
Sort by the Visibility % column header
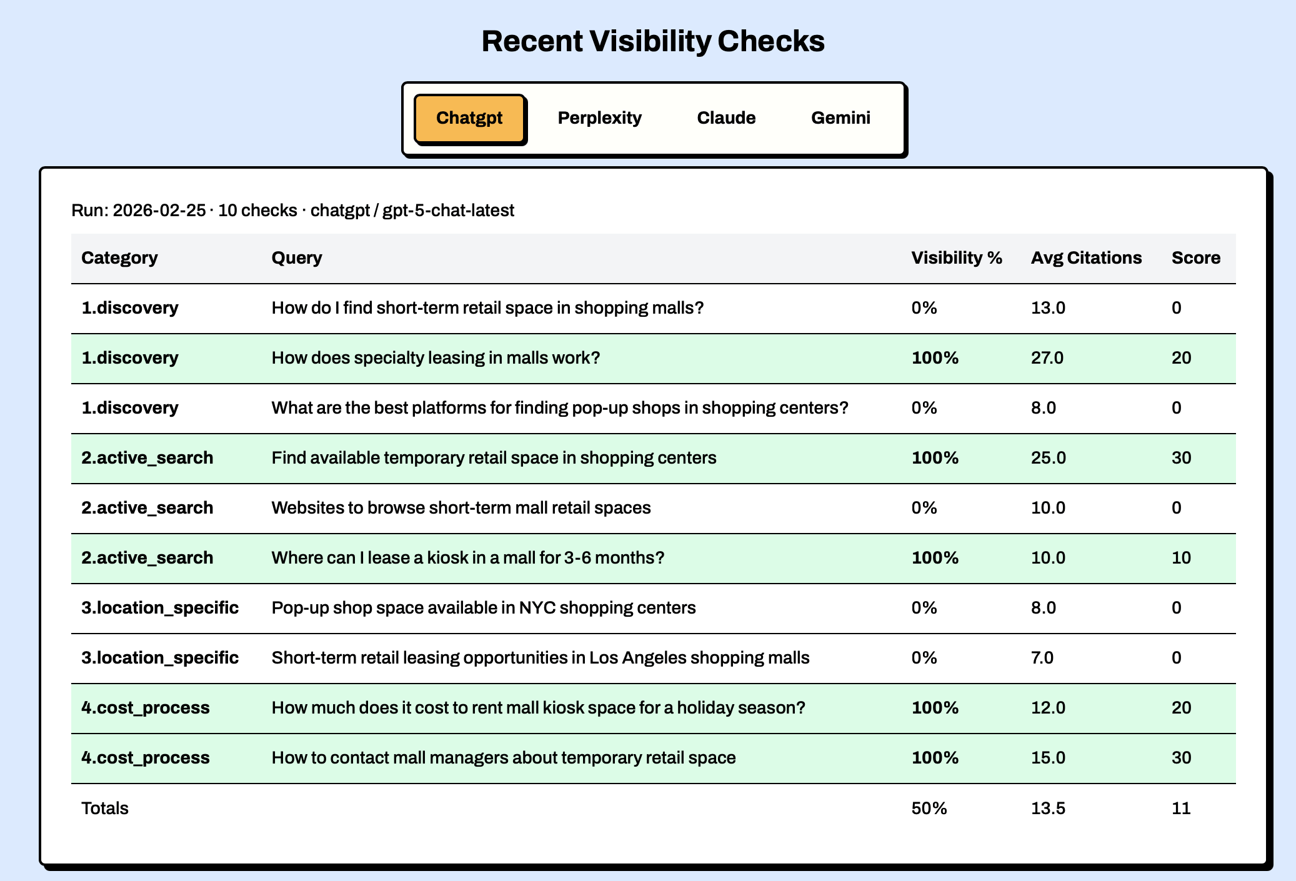(956, 258)
